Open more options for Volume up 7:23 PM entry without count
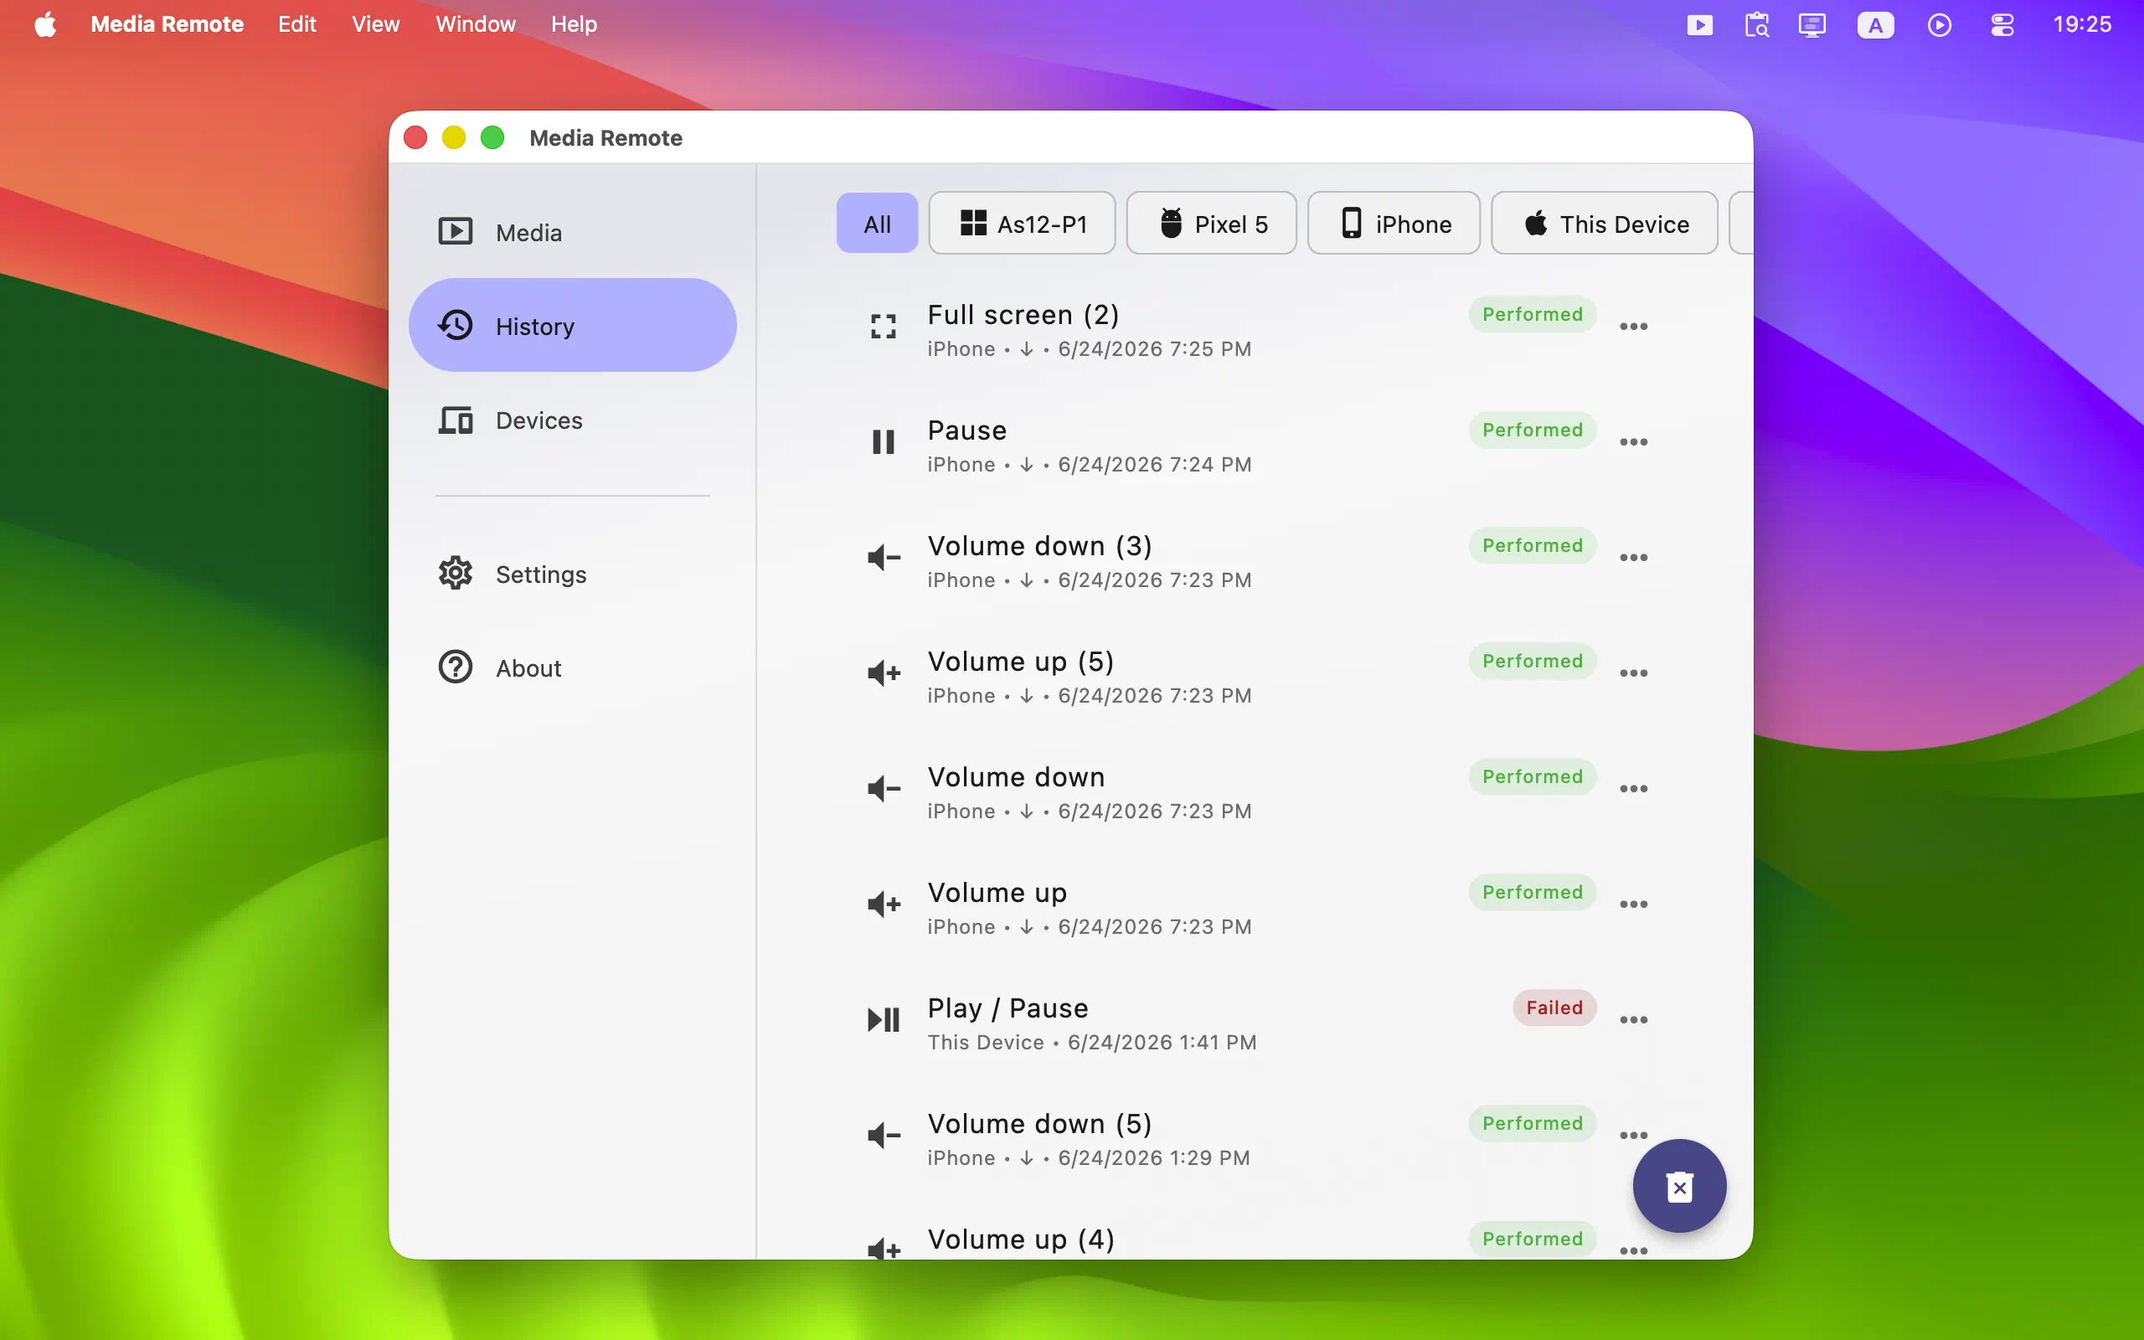This screenshot has width=2144, height=1340. (1633, 904)
